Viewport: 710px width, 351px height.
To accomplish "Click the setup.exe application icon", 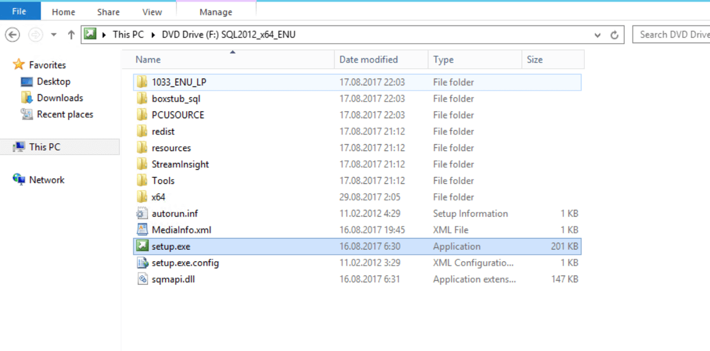I will (142, 246).
